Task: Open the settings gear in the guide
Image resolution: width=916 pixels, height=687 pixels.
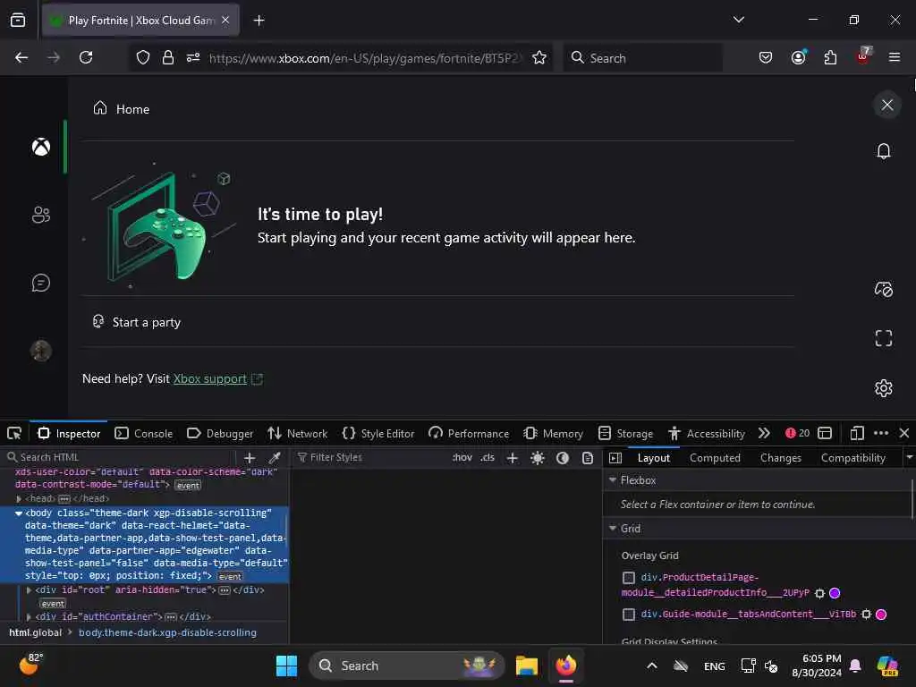Action: coord(883,388)
